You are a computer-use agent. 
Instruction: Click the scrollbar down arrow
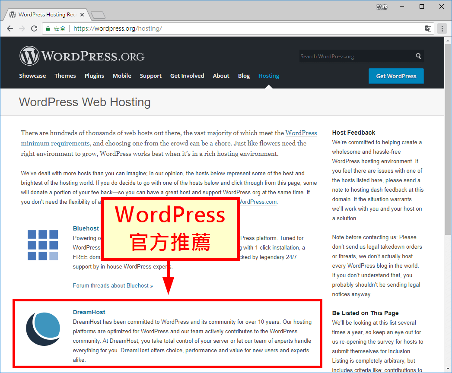tap(448, 368)
